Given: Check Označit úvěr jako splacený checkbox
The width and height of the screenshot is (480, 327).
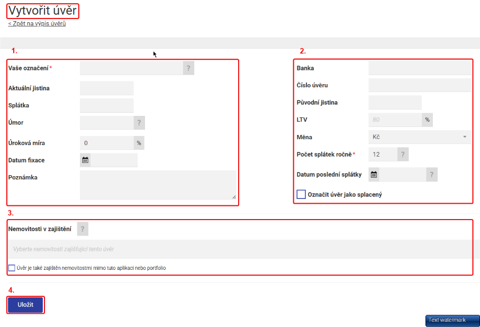Looking at the screenshot, I should point(301,194).
